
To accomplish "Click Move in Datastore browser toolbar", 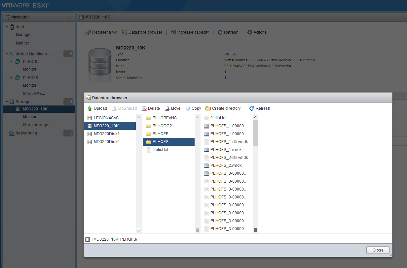I will [x=172, y=108].
